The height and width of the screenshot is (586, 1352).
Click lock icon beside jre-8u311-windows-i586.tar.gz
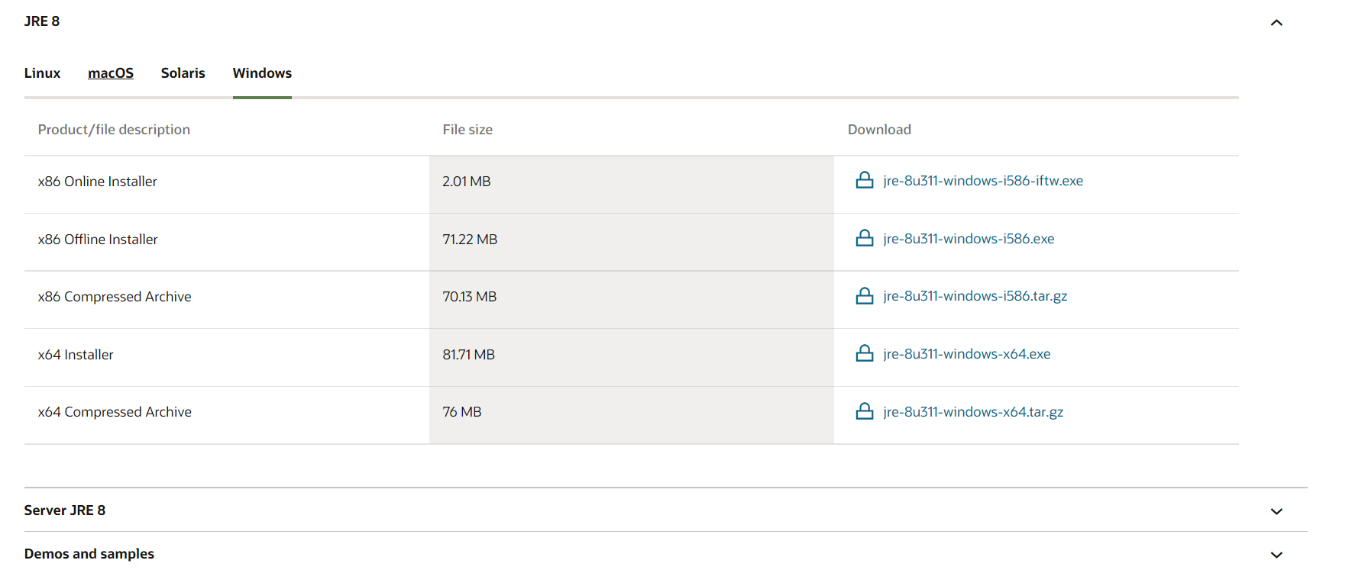(x=864, y=296)
